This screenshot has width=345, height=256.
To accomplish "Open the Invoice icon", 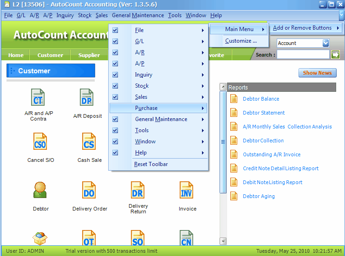I will click(186, 190).
